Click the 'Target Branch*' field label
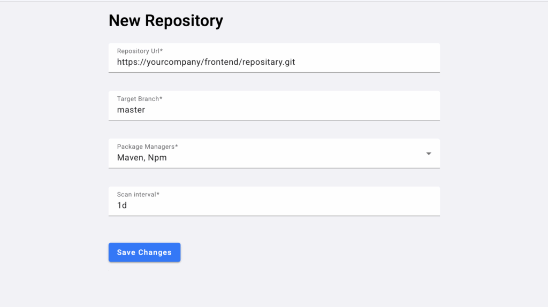Image resolution: width=548 pixels, height=307 pixels. [140, 99]
